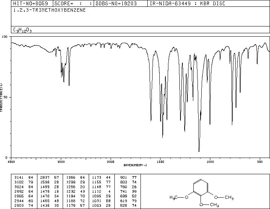
Task: Click the 2965 peak table entry
Action: coord(23,196)
